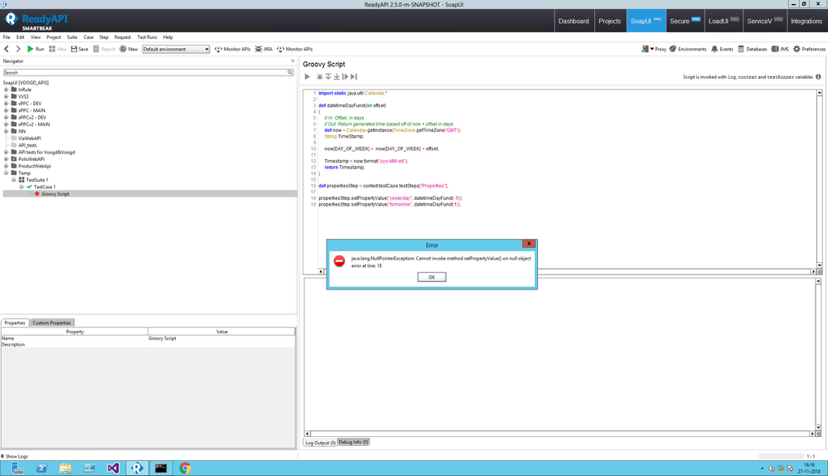The image size is (828, 476).
Task: Switch to the Custom Properties tab
Action: click(x=51, y=323)
